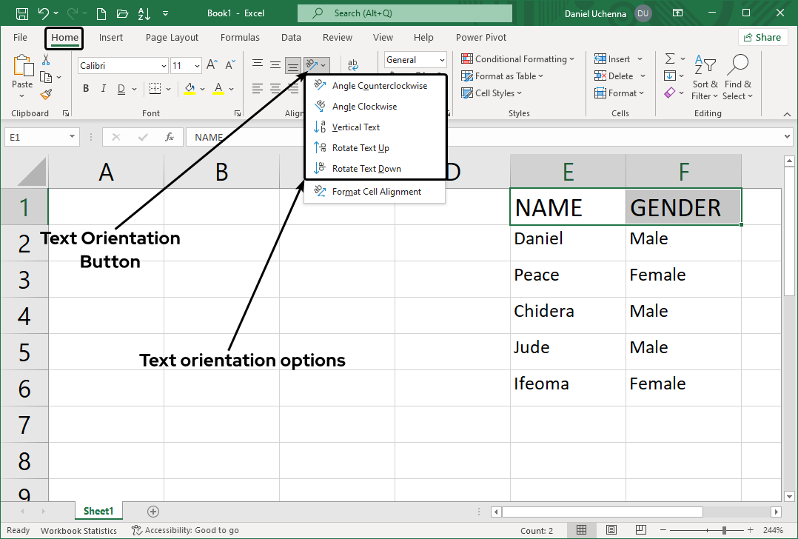
Task: Click Accessibility: Good to go in status bar
Action: pos(185,529)
